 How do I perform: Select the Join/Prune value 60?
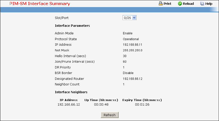[x=125, y=62]
